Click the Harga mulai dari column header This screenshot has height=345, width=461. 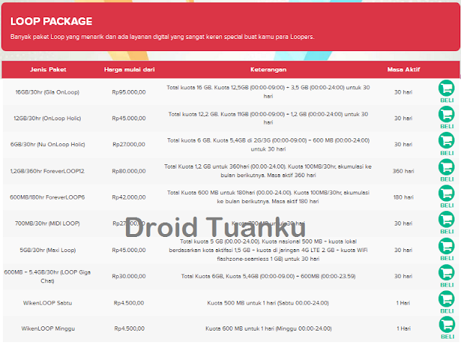[130, 70]
